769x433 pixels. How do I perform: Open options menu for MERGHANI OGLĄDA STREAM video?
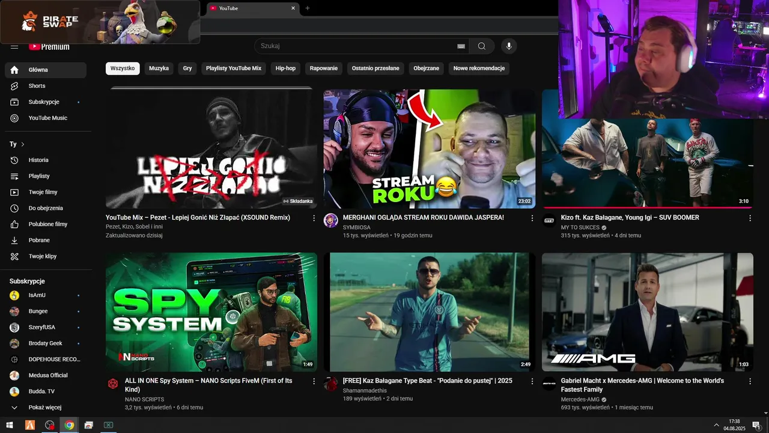coord(532,218)
